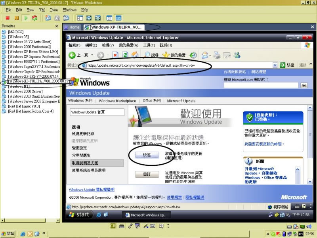Click the host 開始 start button
The height and width of the screenshot is (238, 317).
click(x=8, y=234)
